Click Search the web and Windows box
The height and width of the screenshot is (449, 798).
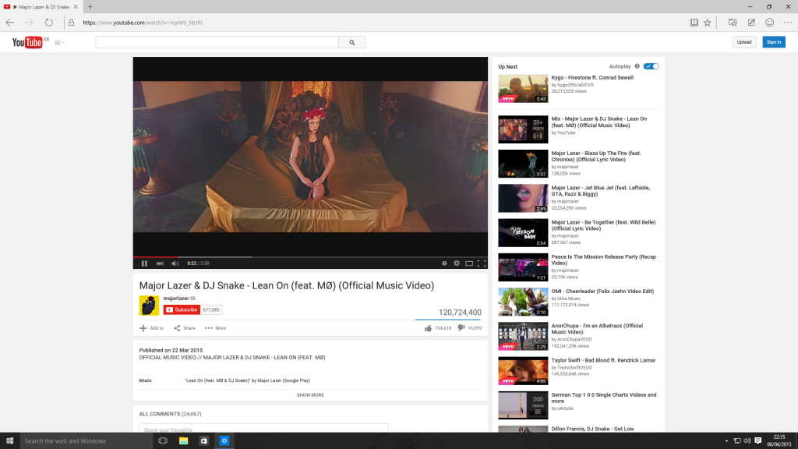pyautogui.click(x=86, y=441)
